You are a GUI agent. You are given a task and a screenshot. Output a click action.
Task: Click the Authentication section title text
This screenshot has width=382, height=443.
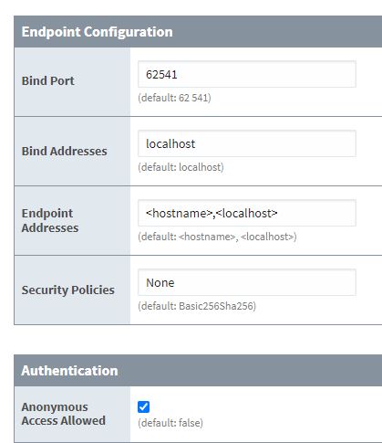pos(69,371)
